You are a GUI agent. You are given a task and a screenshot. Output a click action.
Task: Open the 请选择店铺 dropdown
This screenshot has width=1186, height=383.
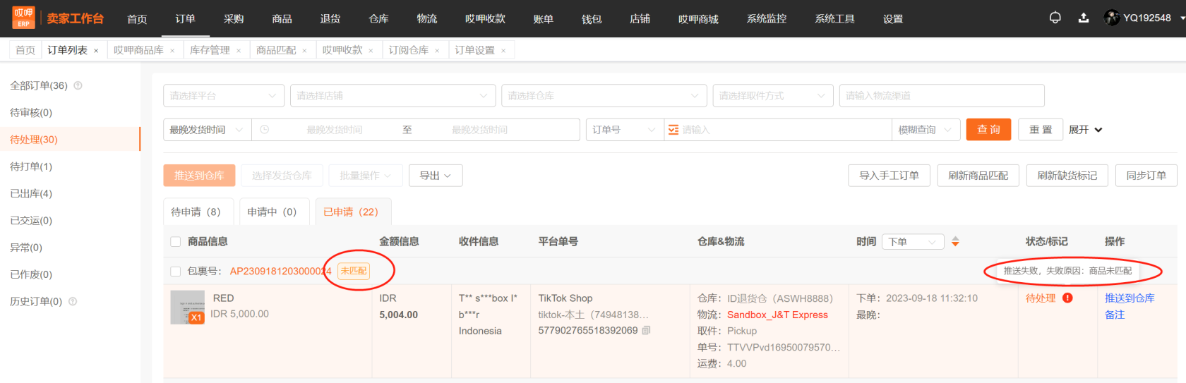393,96
